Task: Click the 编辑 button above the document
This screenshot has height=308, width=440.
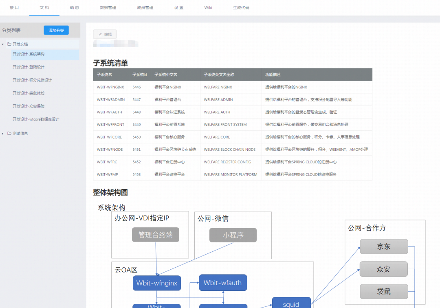Action: pos(105,34)
